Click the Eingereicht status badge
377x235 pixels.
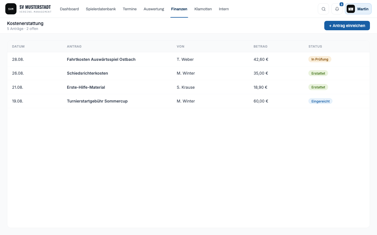pos(320,101)
